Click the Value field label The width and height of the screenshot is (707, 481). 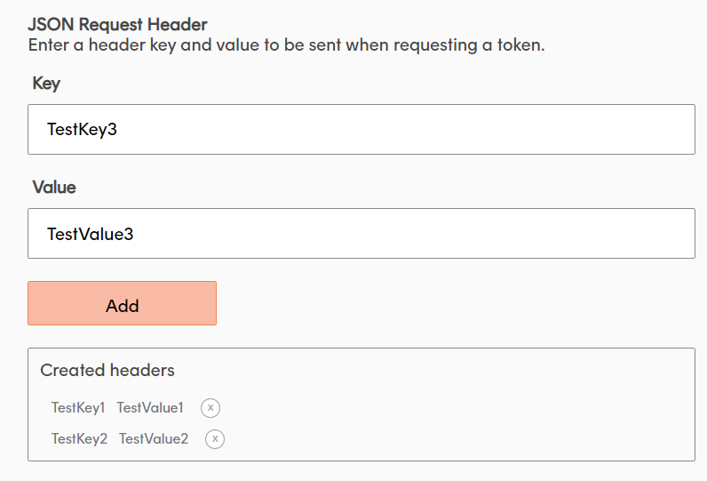coord(54,188)
